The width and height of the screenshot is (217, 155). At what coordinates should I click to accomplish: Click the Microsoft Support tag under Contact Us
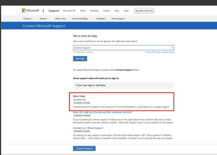pyautogui.click(x=82, y=103)
